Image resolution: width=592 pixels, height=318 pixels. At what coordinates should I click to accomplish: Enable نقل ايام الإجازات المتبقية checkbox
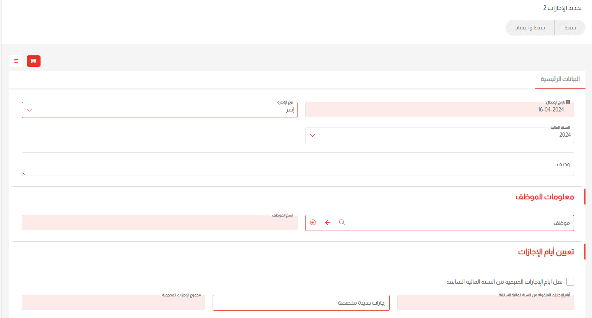point(570,282)
